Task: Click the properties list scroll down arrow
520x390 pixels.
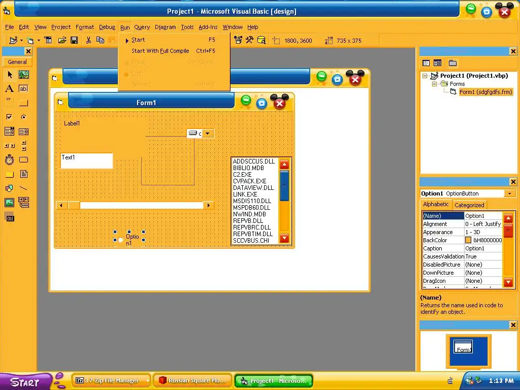Action: [508, 282]
